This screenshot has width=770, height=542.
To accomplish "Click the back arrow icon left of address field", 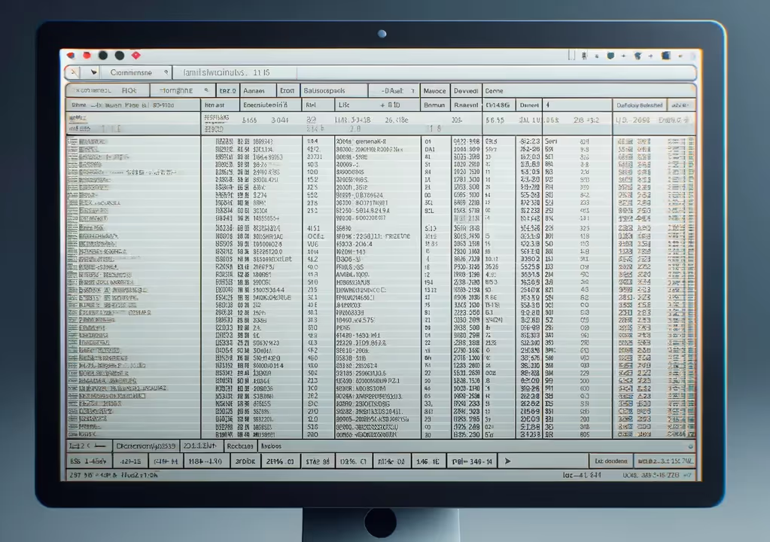I will [x=72, y=72].
